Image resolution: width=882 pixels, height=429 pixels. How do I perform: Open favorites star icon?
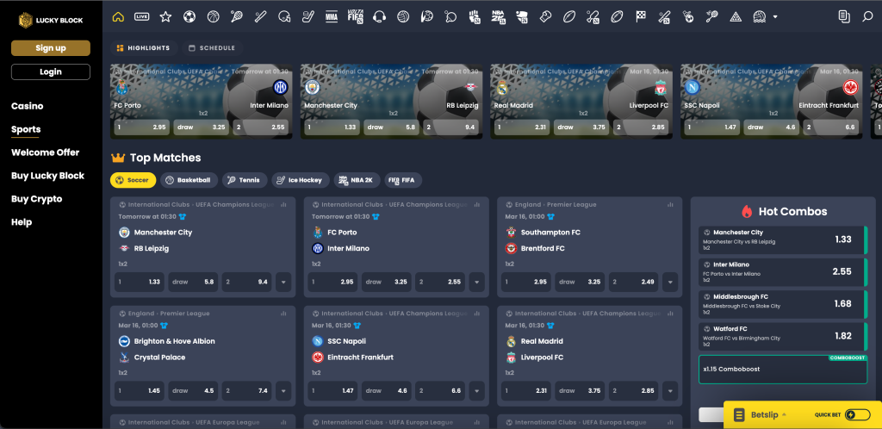165,17
